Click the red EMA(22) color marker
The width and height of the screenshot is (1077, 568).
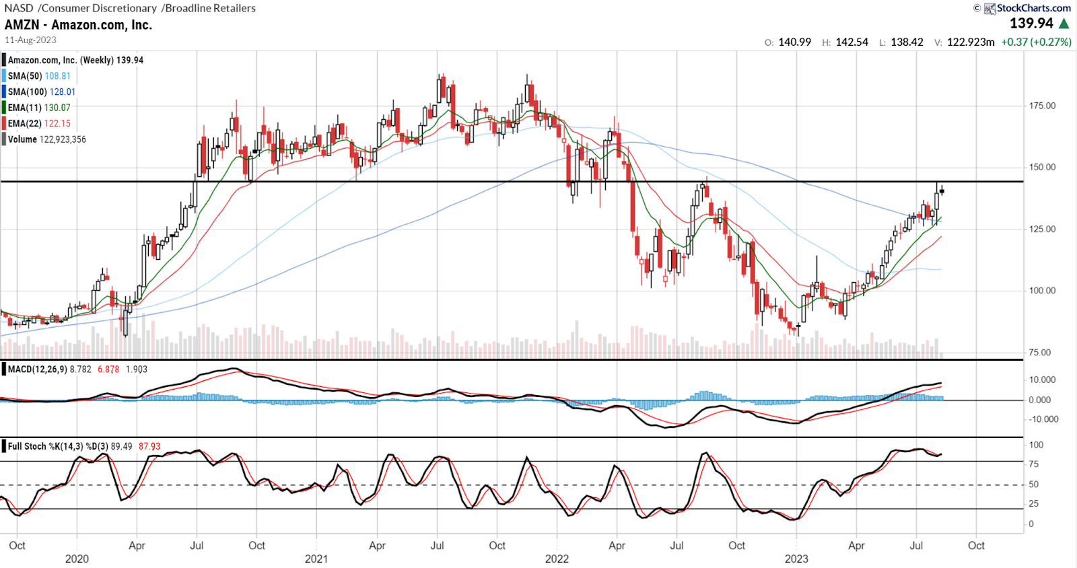click(3, 123)
